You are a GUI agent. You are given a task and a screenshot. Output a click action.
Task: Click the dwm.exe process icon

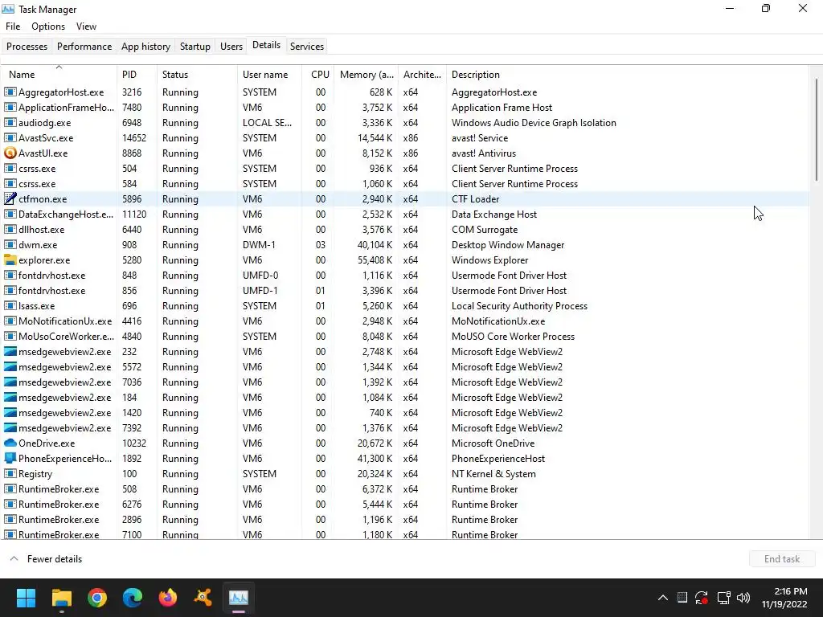(x=10, y=245)
